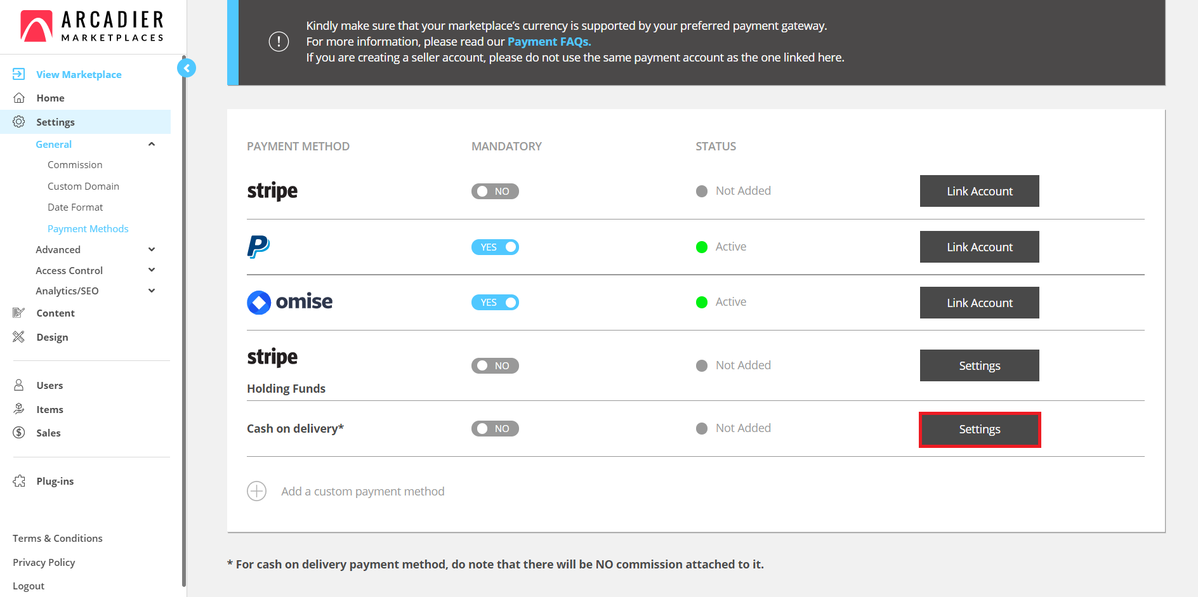Click the sidebar vertical scrollbar
This screenshot has height=597, width=1198.
pos(184,330)
